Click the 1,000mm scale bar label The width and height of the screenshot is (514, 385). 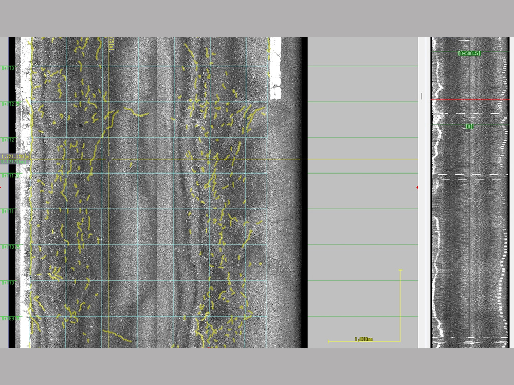(363, 339)
